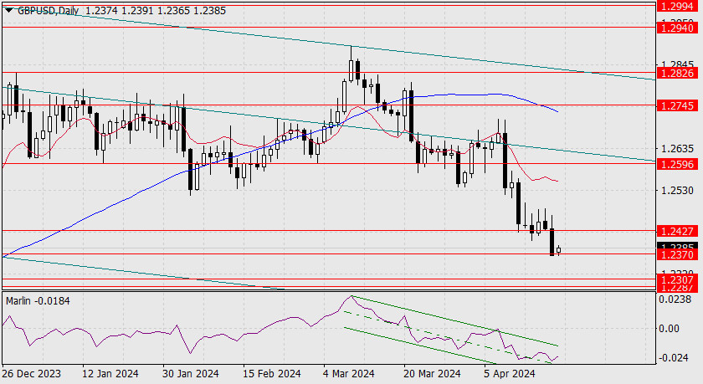The height and width of the screenshot is (384, 703).
Task: Select the OHLC values 1.2374 1.2391 1.2365 1.2385
Action: tap(155, 10)
